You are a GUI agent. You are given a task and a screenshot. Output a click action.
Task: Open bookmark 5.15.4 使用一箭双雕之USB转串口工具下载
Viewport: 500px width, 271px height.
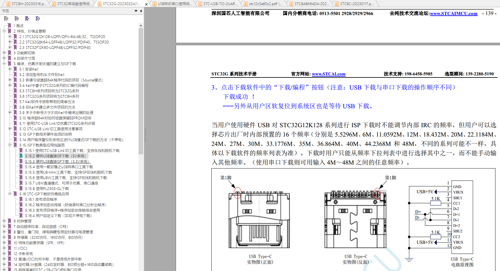click(59, 167)
